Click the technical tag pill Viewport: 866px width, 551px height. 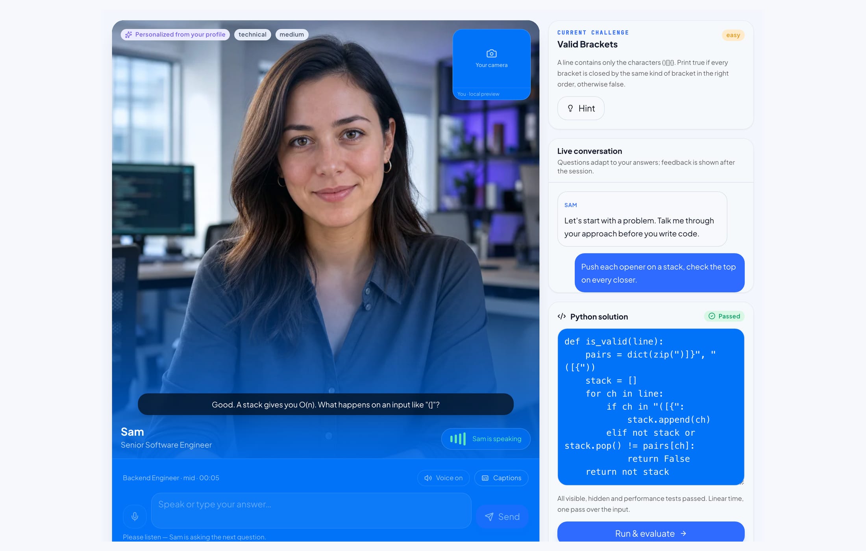coord(252,35)
